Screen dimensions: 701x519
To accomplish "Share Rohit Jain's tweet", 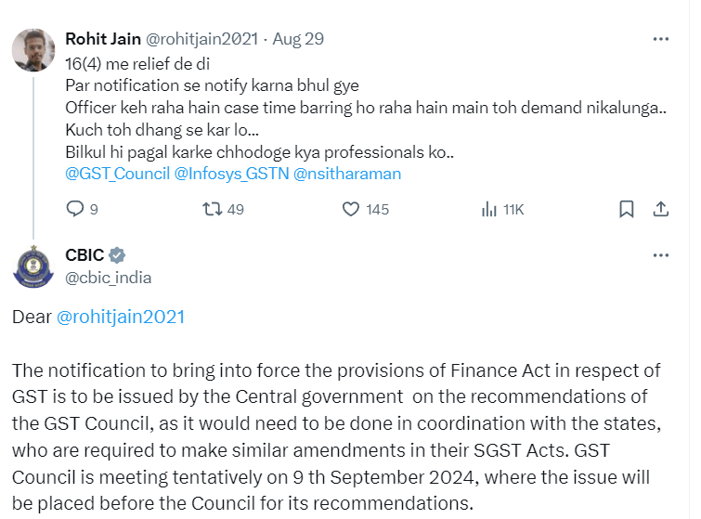I will (x=661, y=210).
